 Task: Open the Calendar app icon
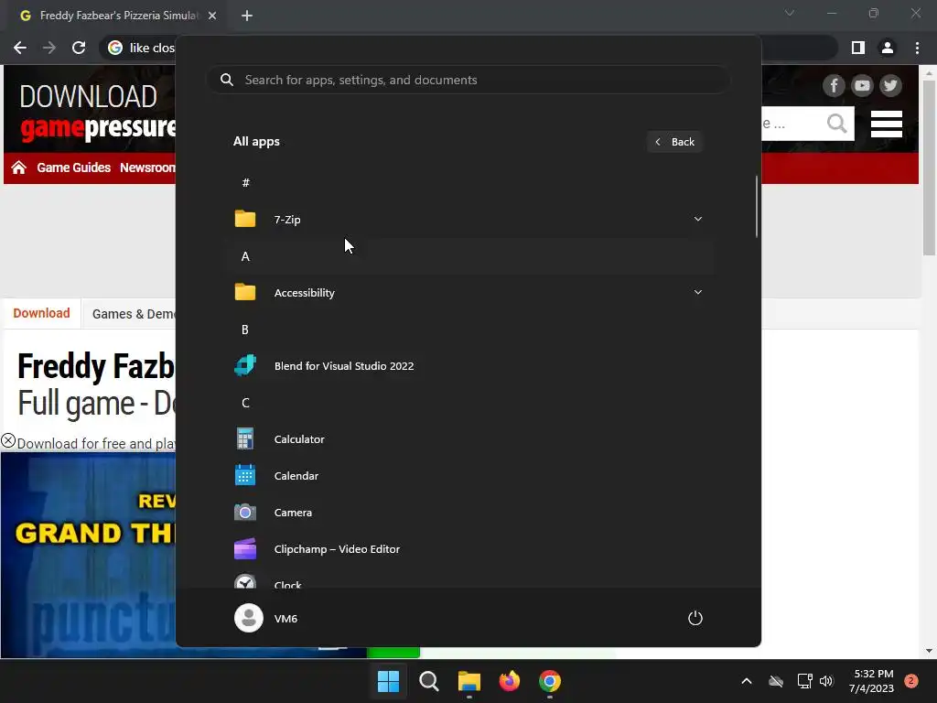(x=245, y=476)
